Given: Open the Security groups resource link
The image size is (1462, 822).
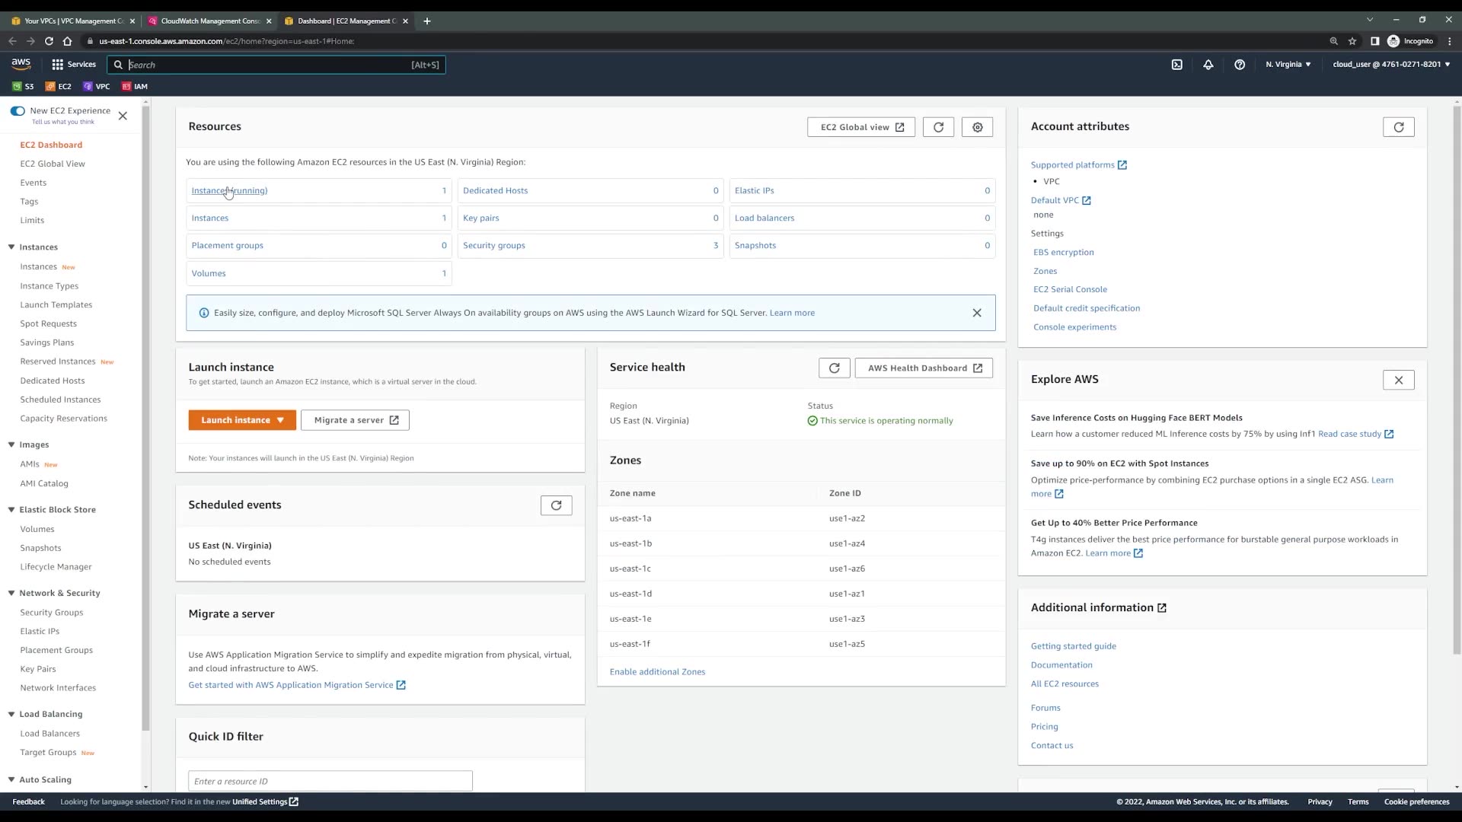Looking at the screenshot, I should tap(493, 246).
